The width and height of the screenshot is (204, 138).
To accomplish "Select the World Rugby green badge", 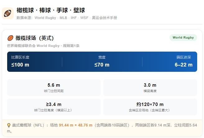I will click(x=183, y=38).
